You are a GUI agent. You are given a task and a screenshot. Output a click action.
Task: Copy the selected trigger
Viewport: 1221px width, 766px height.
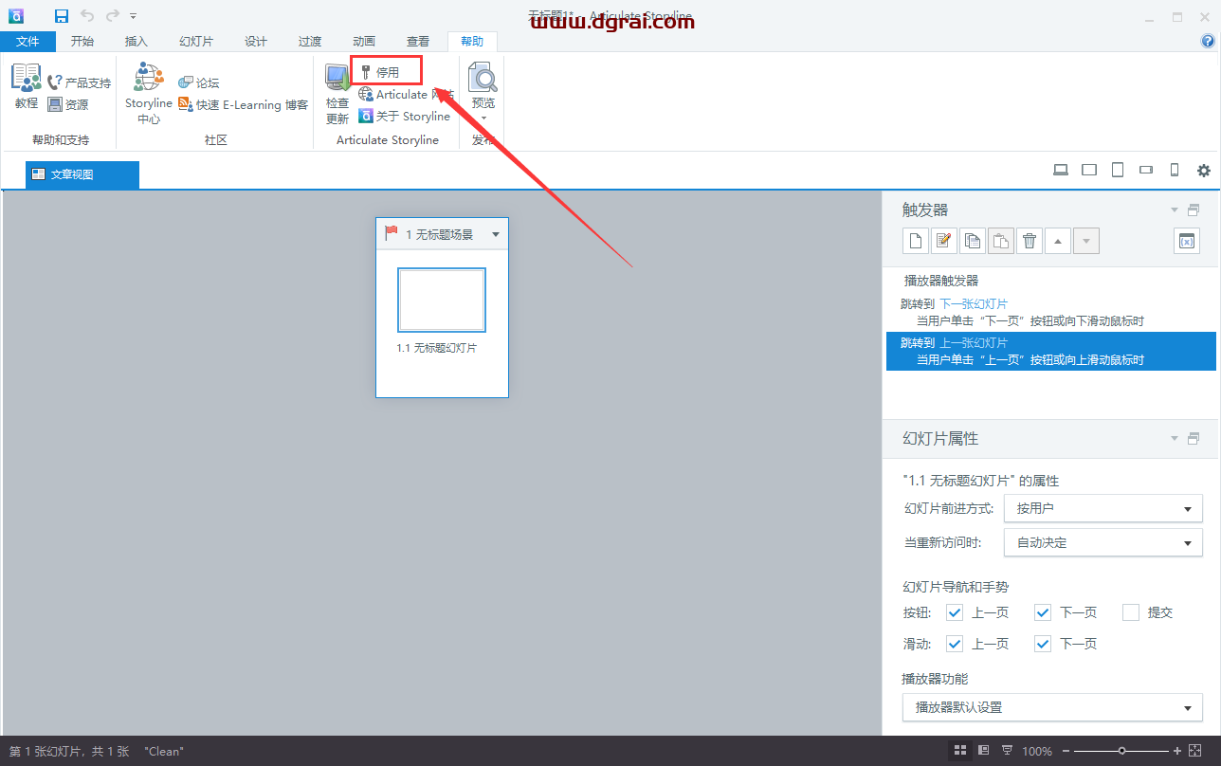point(972,240)
